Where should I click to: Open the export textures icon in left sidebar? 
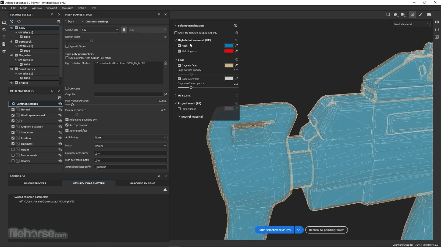pyautogui.click(x=4, y=22)
